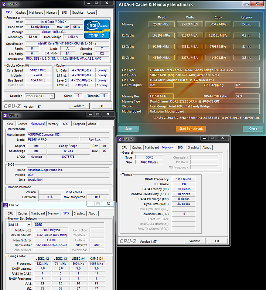Open the Processor #1 selection dropdown

pyautogui.click(x=40, y=96)
